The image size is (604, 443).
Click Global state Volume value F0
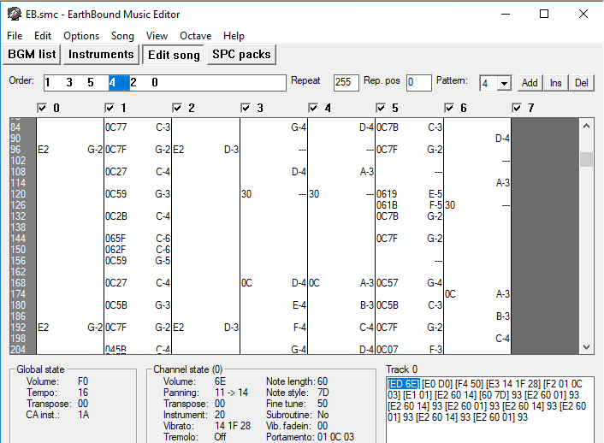(x=83, y=381)
